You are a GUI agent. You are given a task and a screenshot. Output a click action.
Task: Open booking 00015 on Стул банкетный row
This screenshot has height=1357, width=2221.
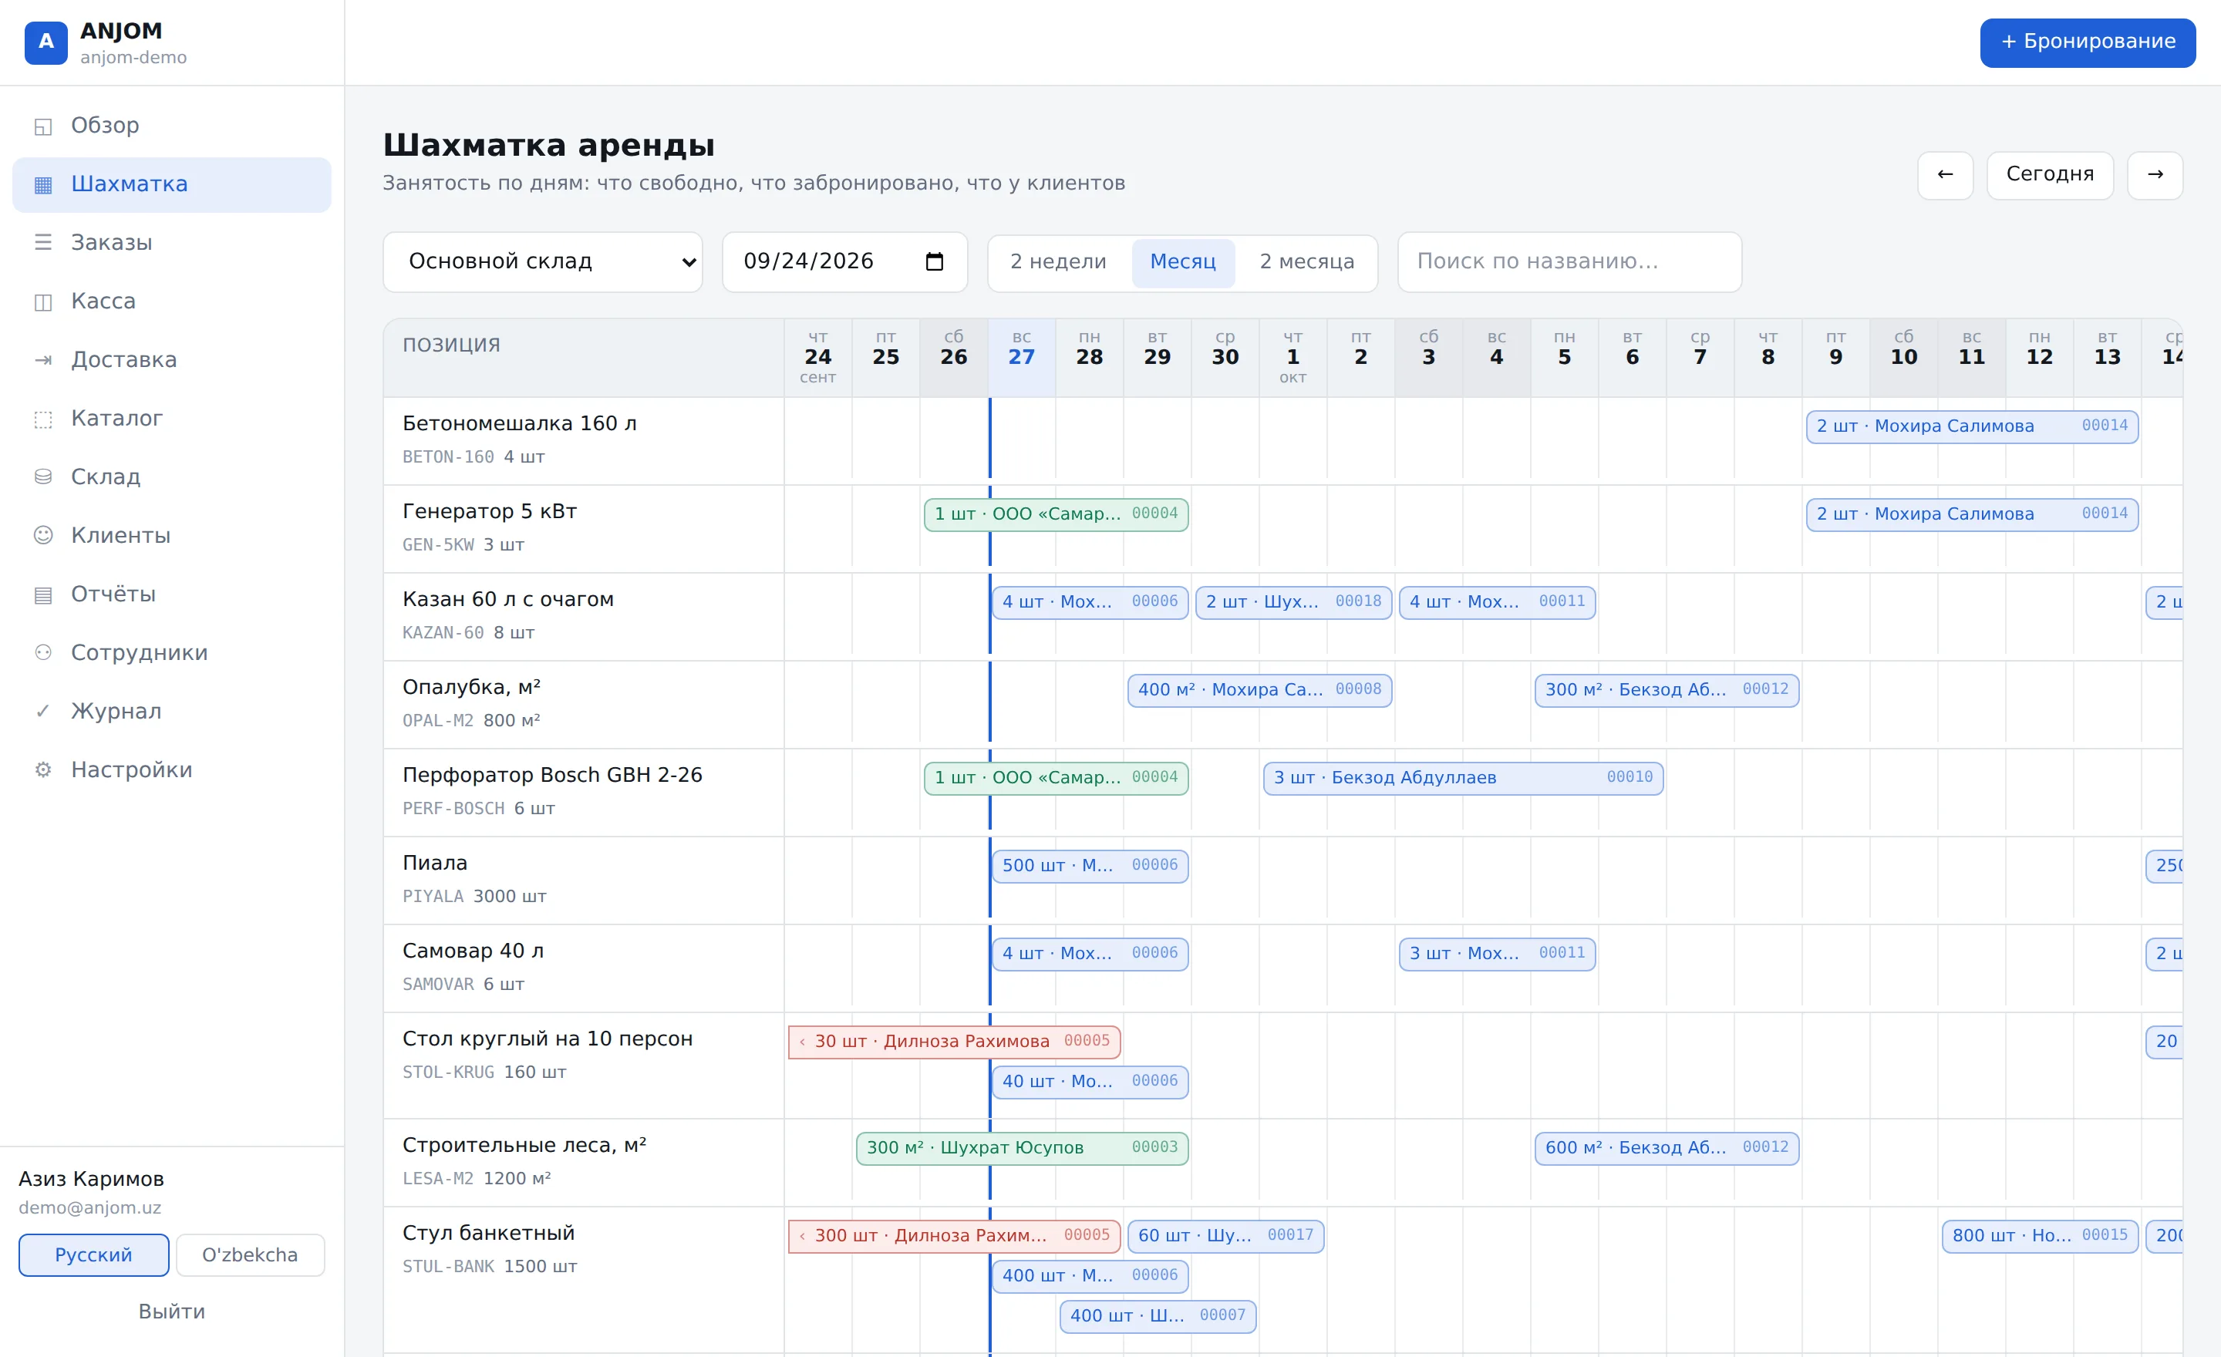(2040, 1235)
